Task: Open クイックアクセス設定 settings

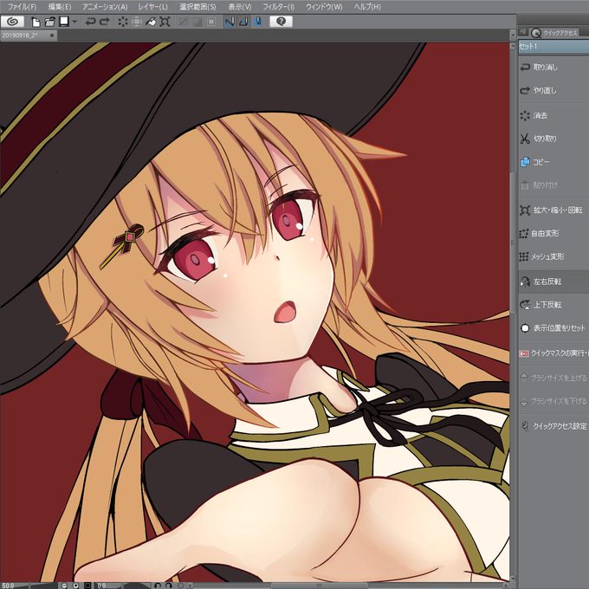Action: click(553, 426)
